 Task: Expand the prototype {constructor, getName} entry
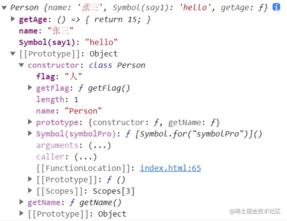[30, 122]
